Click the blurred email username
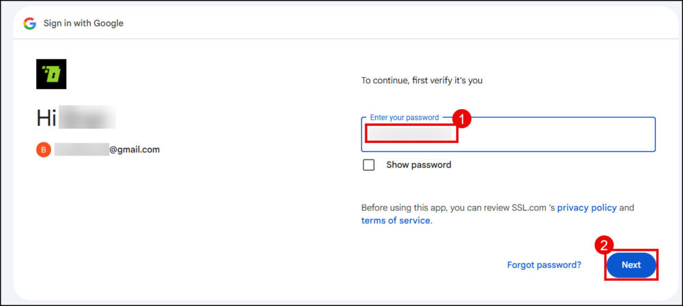683x306 pixels. (x=82, y=149)
